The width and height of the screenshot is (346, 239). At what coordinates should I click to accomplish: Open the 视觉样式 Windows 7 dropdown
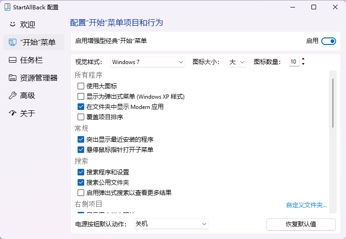(148, 62)
